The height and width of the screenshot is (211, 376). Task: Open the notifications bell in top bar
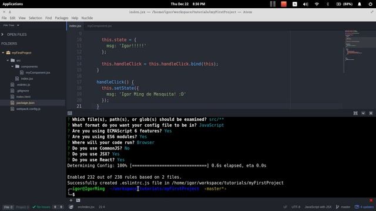360,4
